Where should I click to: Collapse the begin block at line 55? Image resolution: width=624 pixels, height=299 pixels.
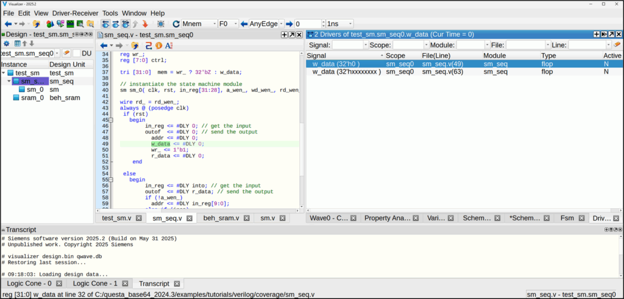click(111, 180)
